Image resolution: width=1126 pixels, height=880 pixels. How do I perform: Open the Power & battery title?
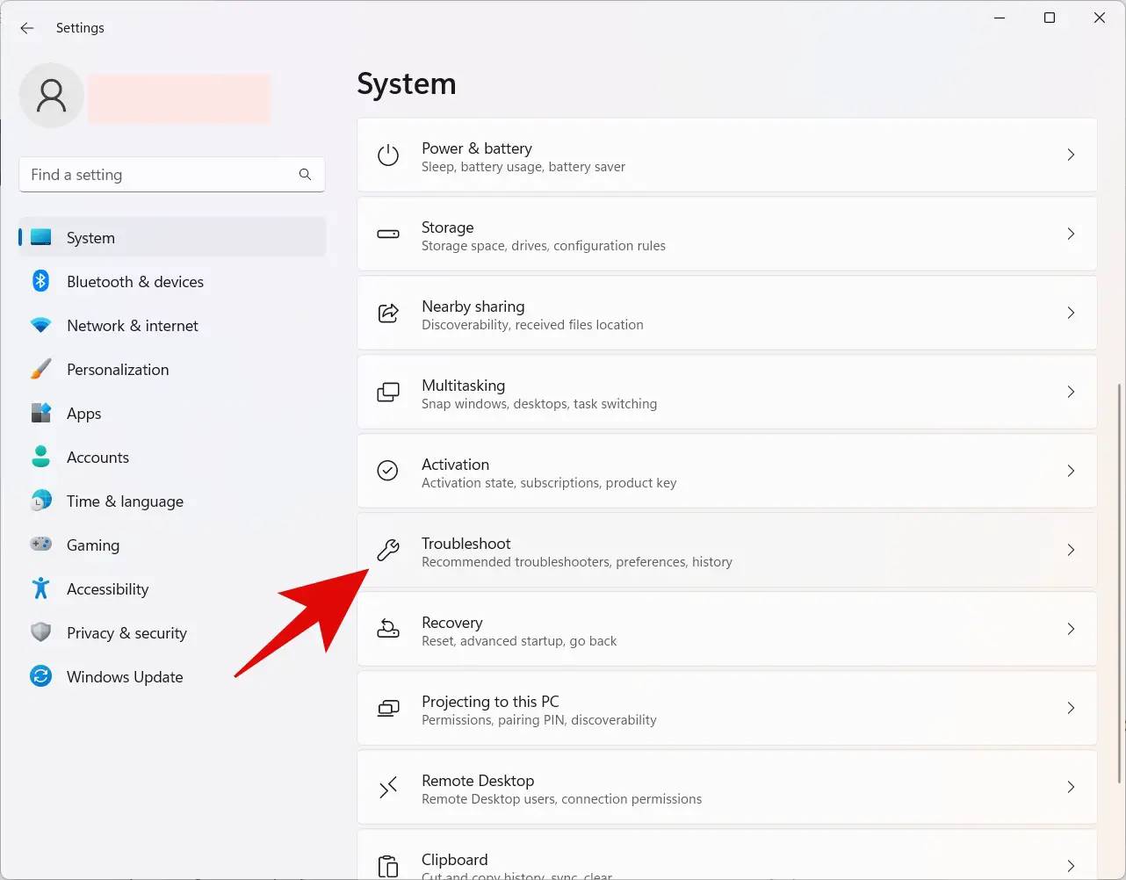point(477,148)
